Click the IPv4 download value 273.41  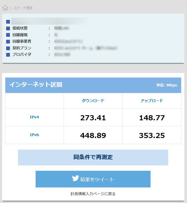coord(93,118)
